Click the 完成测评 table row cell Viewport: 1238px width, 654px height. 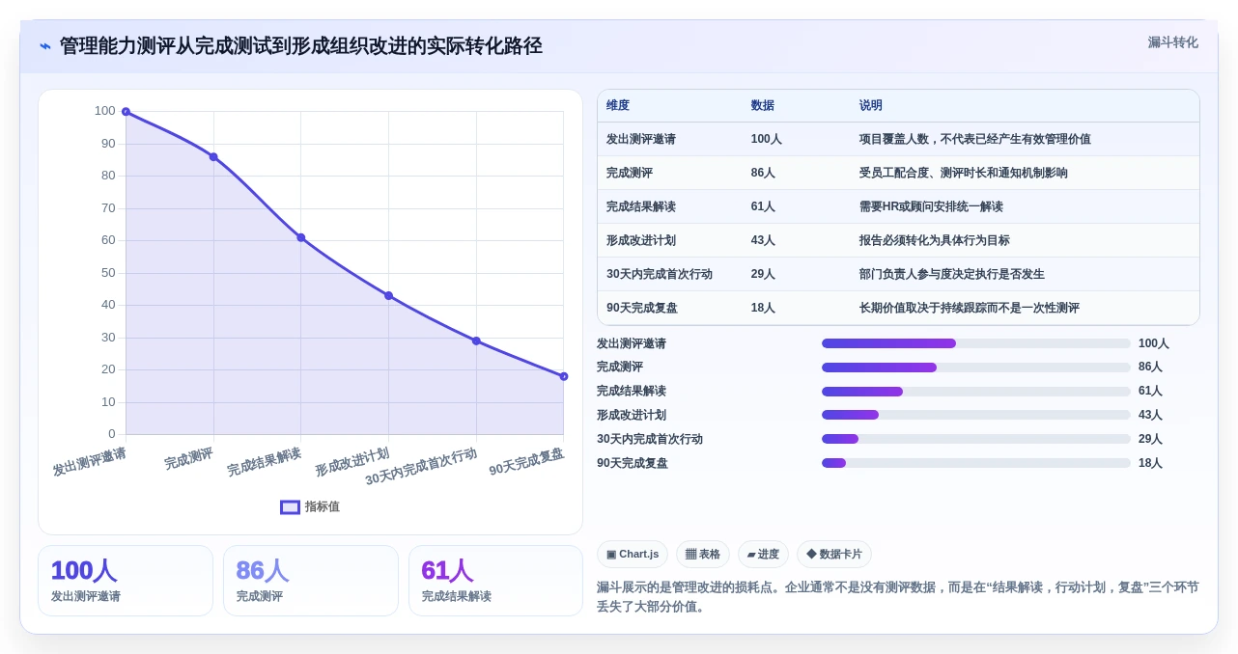[630, 173]
